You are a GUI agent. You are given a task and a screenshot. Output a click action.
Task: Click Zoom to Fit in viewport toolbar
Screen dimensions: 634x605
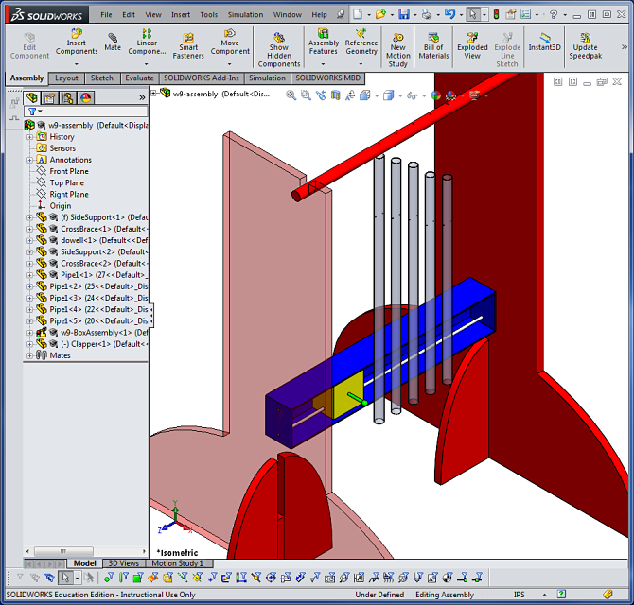(291, 95)
